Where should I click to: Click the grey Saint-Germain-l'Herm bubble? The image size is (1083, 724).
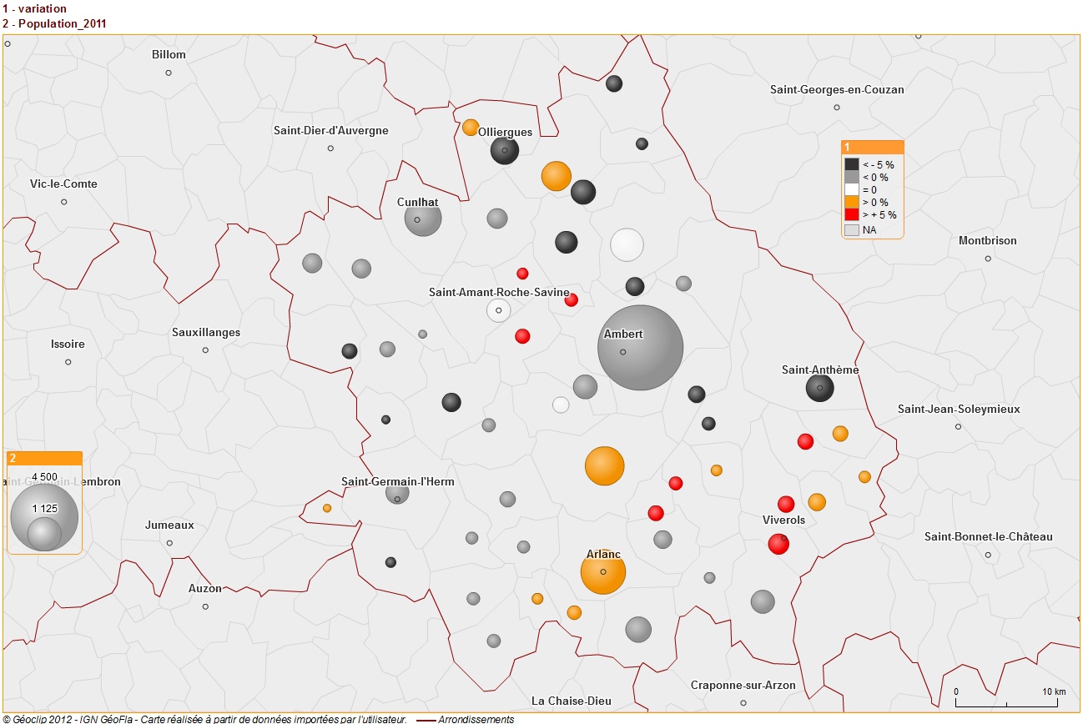coord(397,493)
